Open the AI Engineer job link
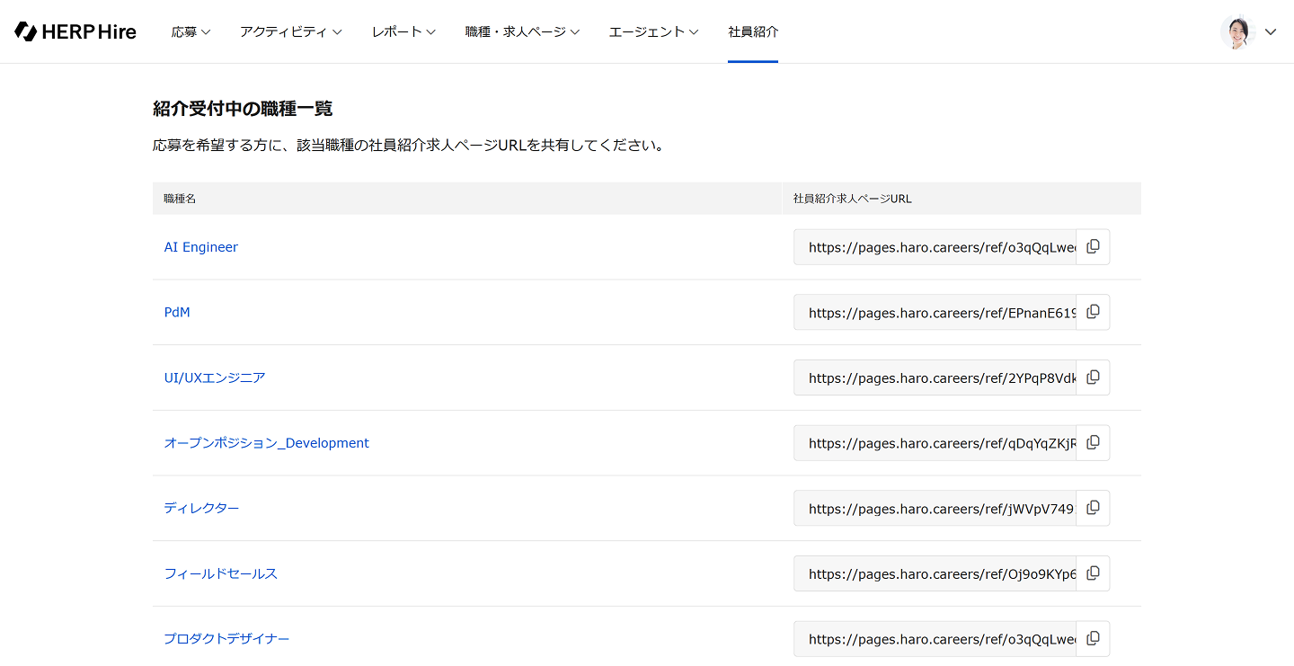Image resolution: width=1294 pixels, height=666 pixels. pos(201,247)
